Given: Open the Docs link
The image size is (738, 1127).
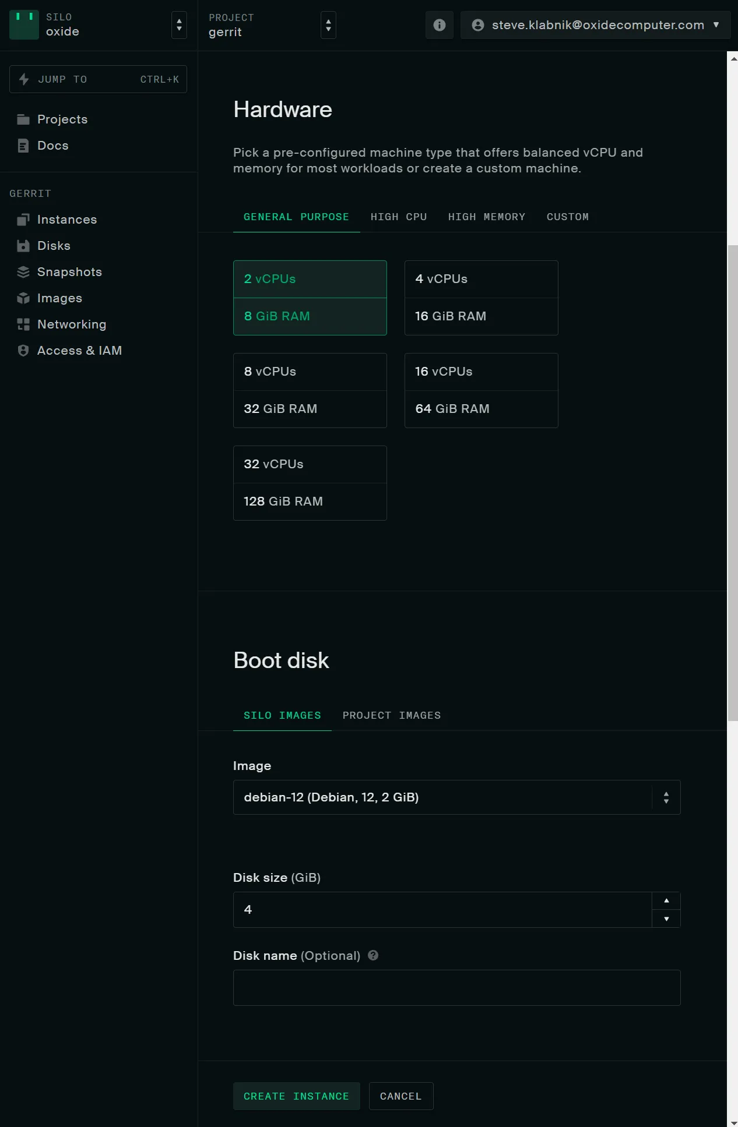Looking at the screenshot, I should (x=53, y=146).
